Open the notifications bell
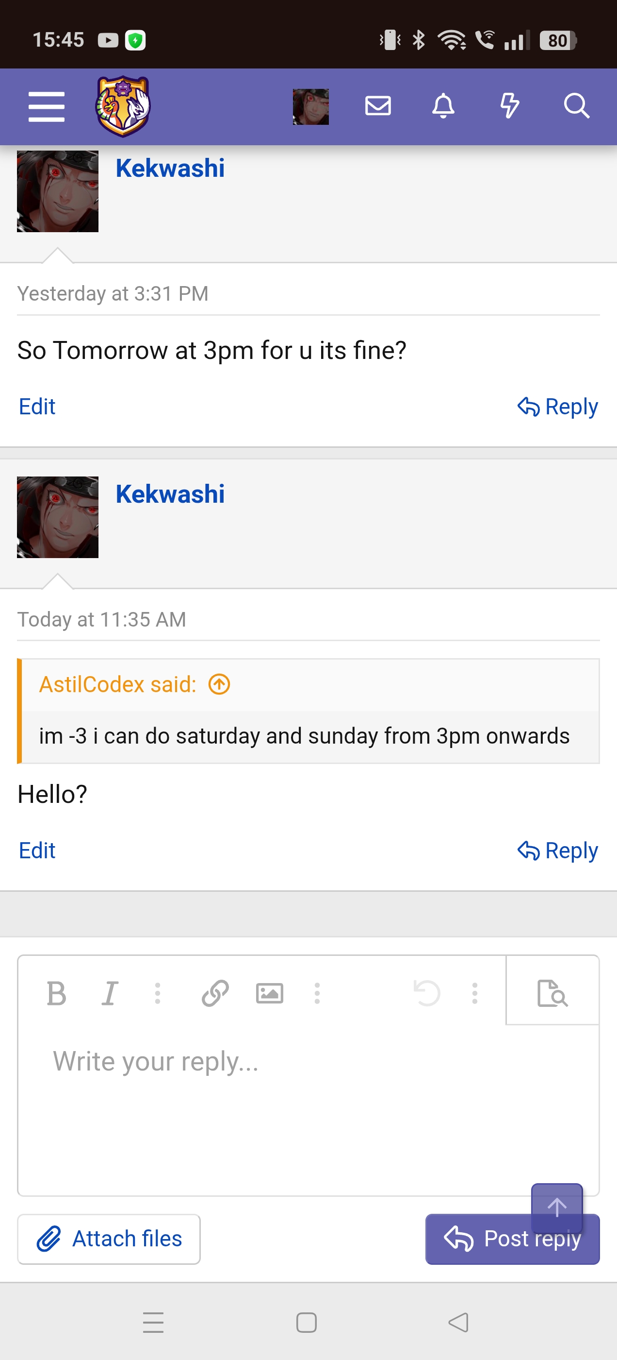The image size is (617, 1360). point(443,106)
